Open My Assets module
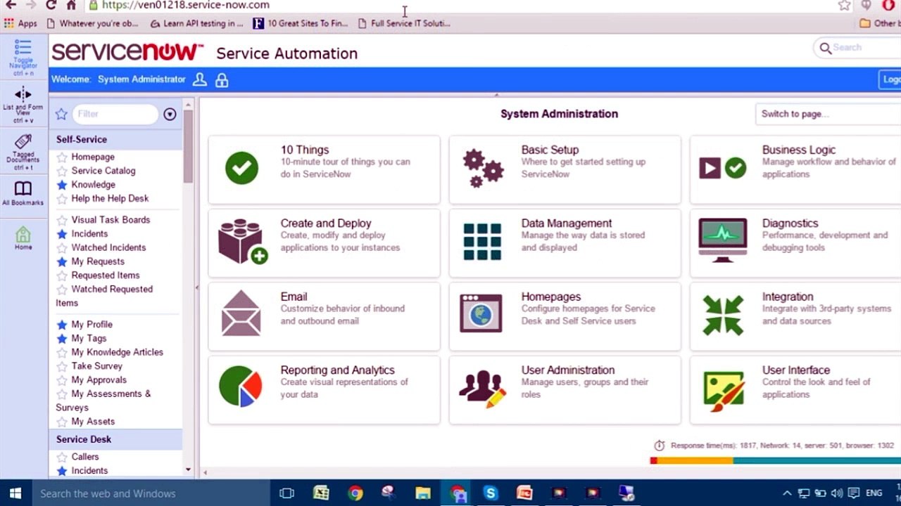Screen dimensions: 901x506 click(93, 422)
